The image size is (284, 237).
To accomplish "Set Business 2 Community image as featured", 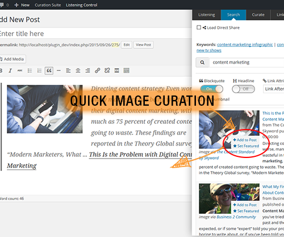I will click(x=246, y=211).
